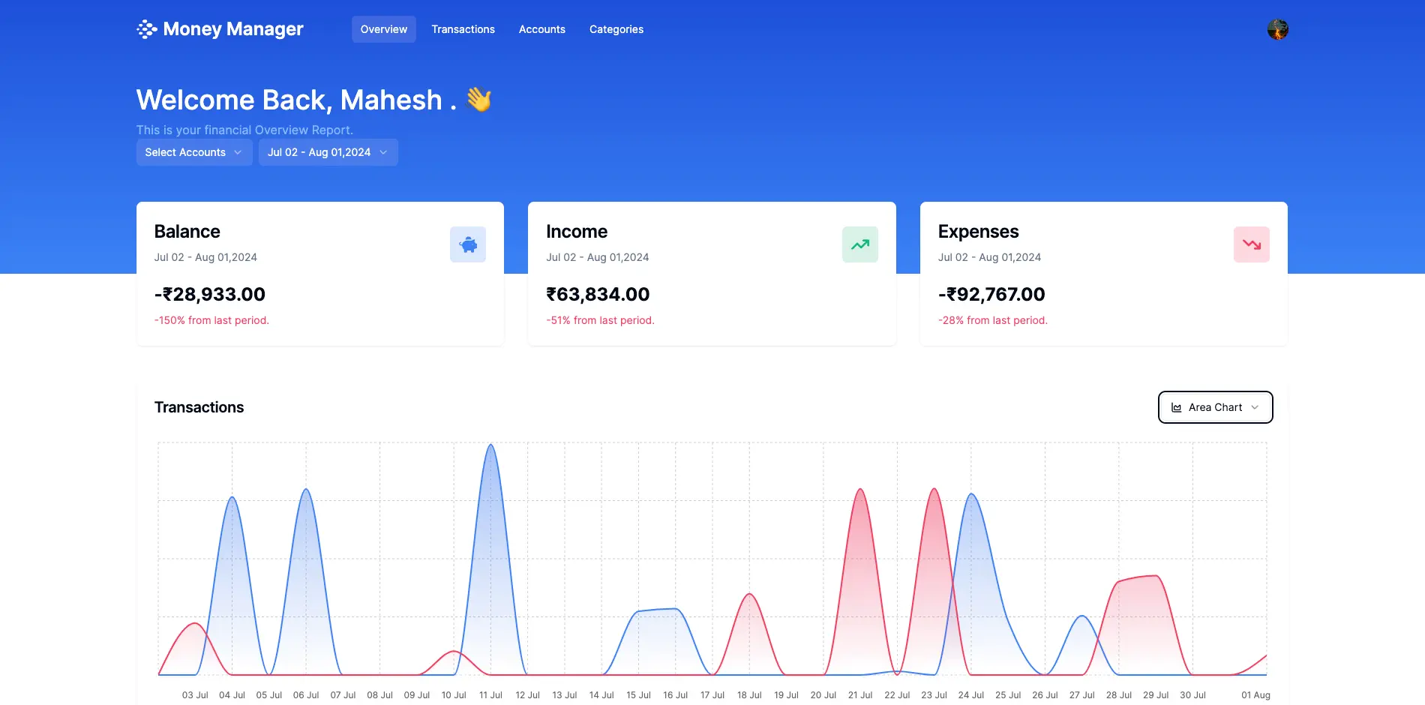Switch to the Overview tab
Viewport: 1425px width, 705px height.
[383, 29]
